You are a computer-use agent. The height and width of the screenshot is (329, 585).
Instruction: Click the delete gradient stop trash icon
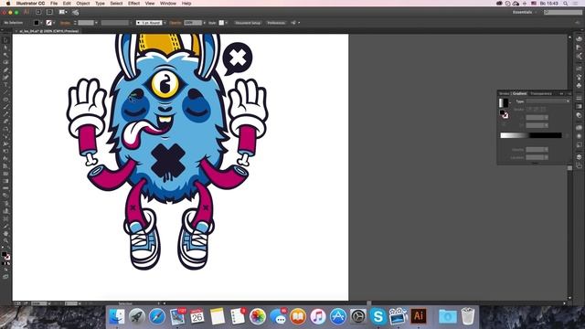coord(567,135)
